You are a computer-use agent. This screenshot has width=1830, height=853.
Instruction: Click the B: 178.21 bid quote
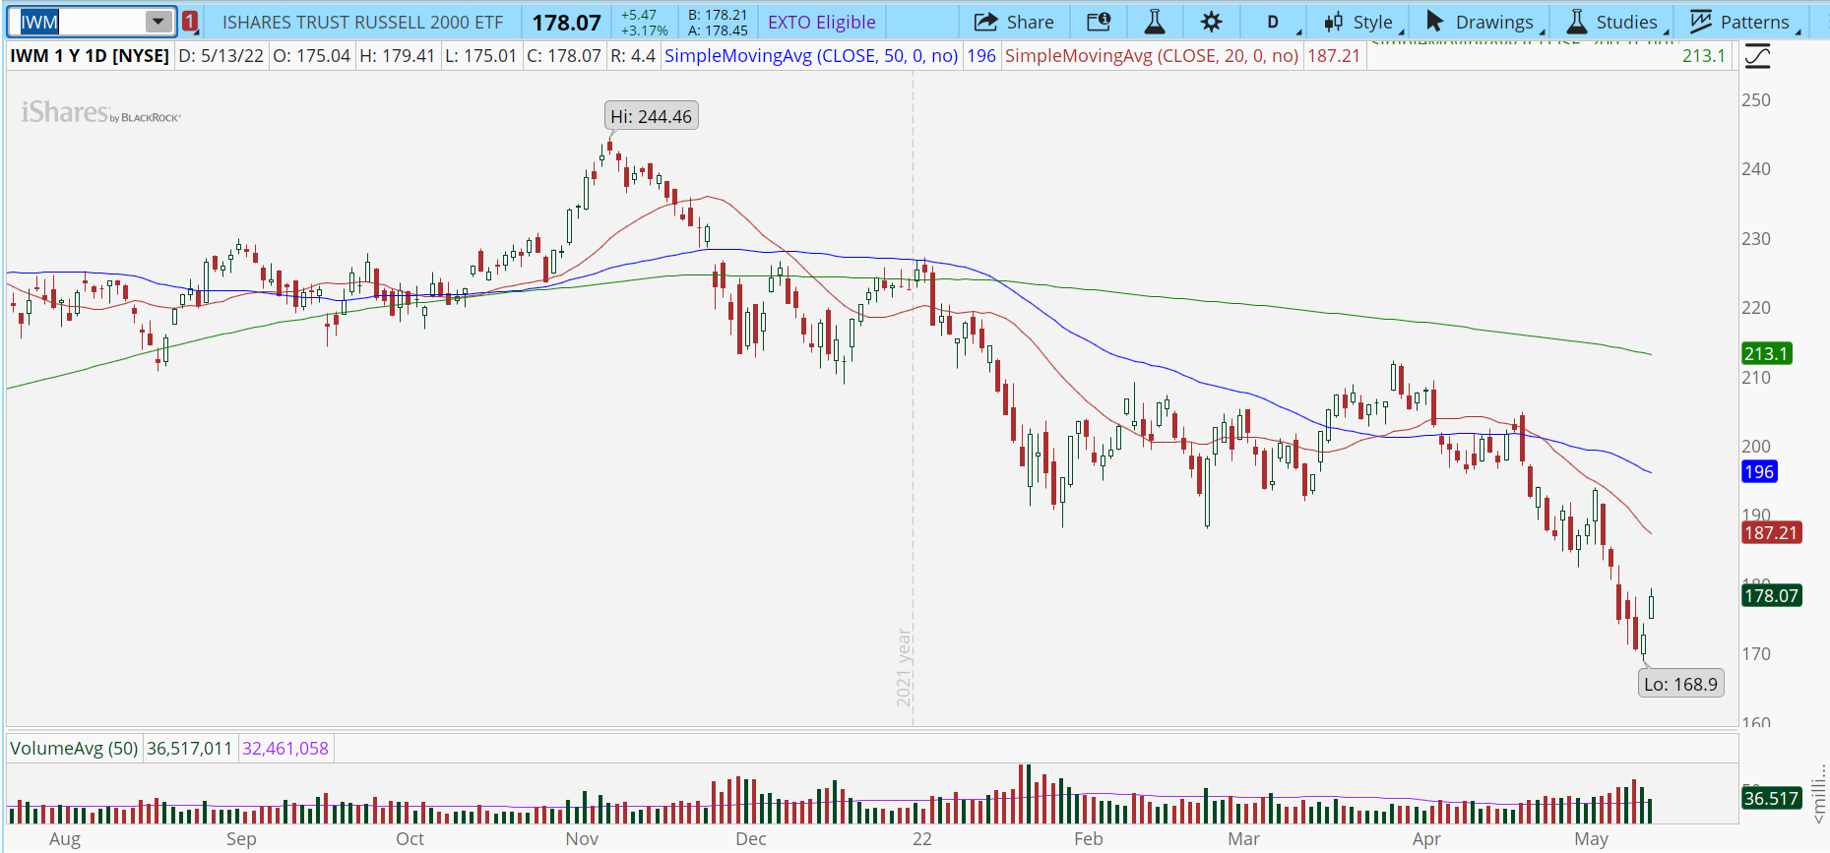point(718,15)
